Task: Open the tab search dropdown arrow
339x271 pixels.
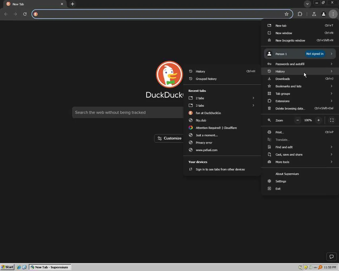Action: (x=307, y=4)
